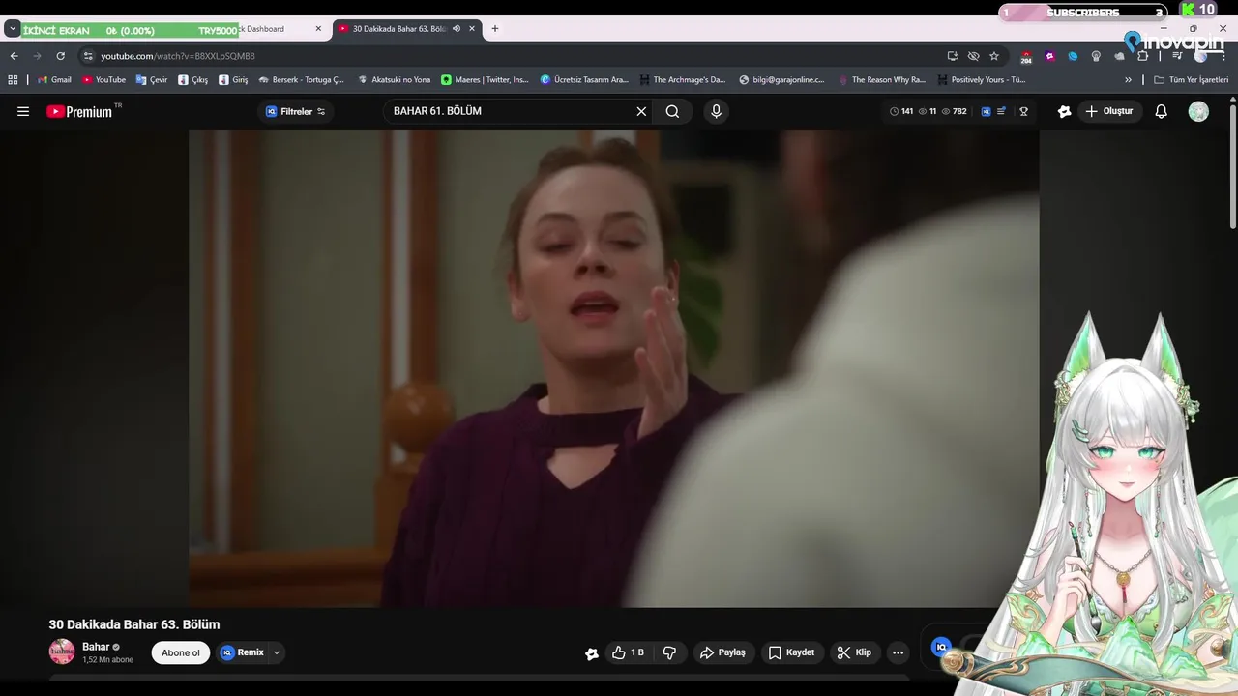This screenshot has height=696, width=1238.
Task: Save the video with Kaydet
Action: tap(792, 652)
